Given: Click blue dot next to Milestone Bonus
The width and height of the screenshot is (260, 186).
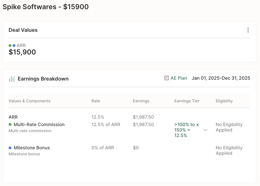Looking at the screenshot, I should [10, 148].
